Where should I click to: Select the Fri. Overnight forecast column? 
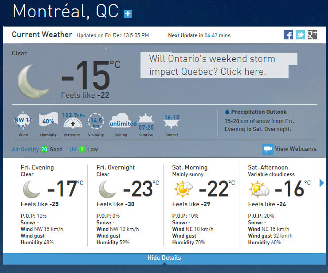pyautogui.click(x=125, y=205)
